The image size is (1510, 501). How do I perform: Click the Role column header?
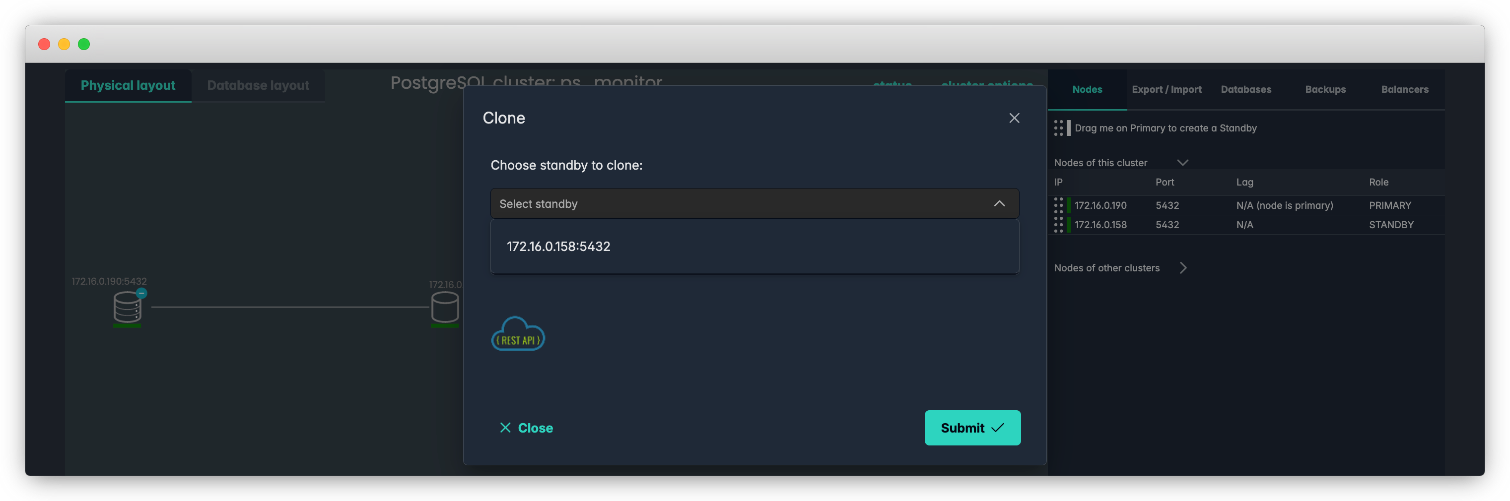(x=1378, y=182)
